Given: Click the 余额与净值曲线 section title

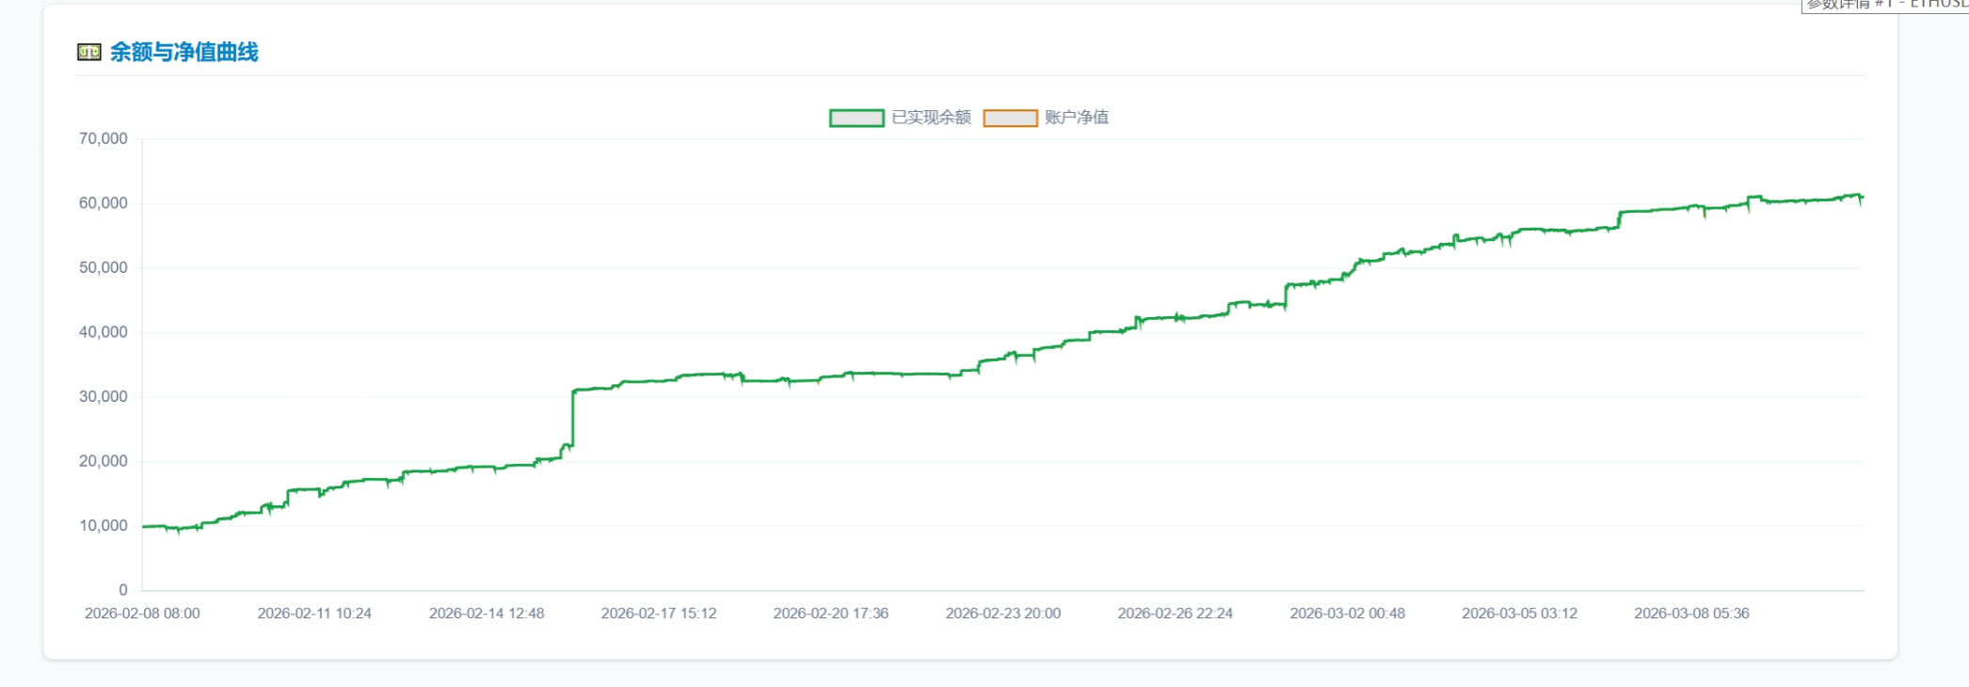Looking at the screenshot, I should pyautogui.click(x=184, y=52).
